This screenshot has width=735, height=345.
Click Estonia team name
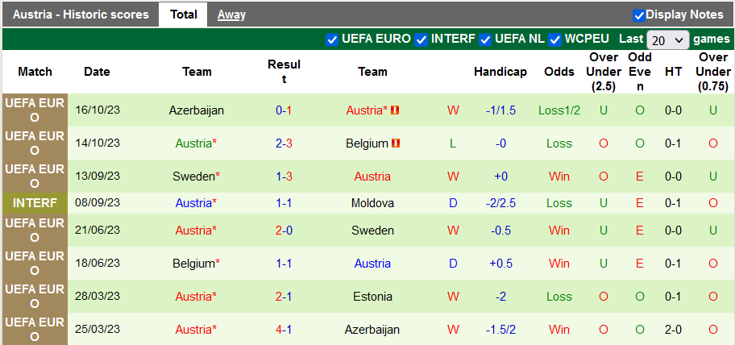coord(372,297)
